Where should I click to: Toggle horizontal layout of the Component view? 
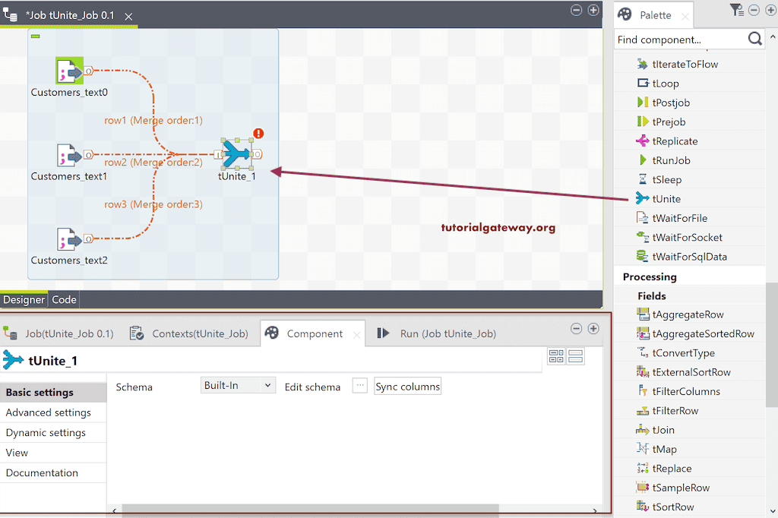[556, 355]
